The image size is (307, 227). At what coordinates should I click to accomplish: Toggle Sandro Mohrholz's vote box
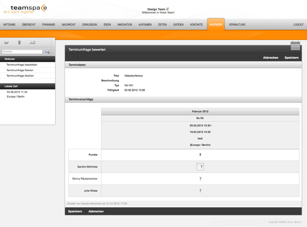pos(200,167)
